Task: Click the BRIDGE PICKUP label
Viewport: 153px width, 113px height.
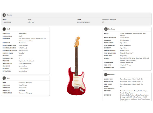Action: point(109,79)
